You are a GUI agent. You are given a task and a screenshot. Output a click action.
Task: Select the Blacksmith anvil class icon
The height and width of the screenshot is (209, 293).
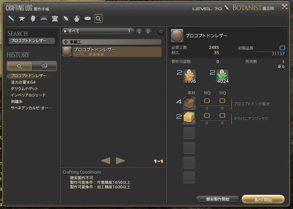point(22,19)
